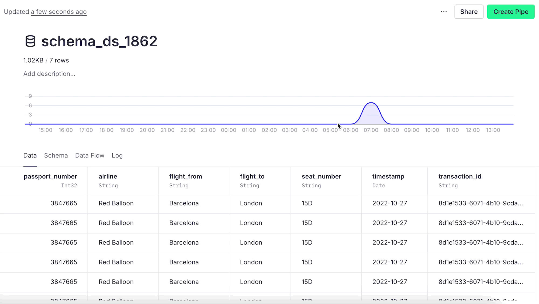Click the Share button
This screenshot has height=304, width=539.
(x=469, y=12)
